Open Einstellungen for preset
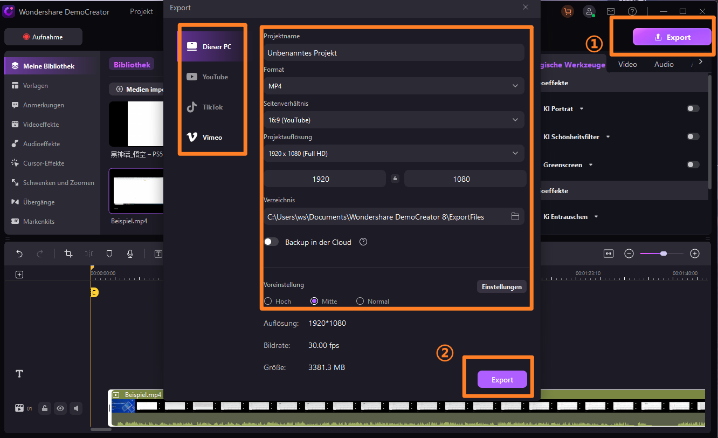Image resolution: width=718 pixels, height=438 pixels. [501, 286]
